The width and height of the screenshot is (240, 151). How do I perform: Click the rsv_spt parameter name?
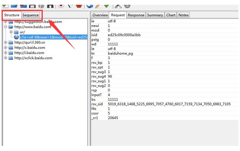(x=97, y=67)
